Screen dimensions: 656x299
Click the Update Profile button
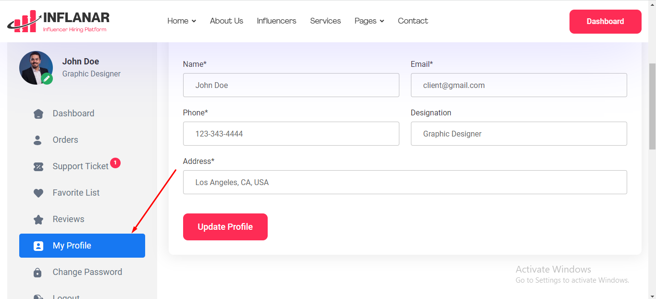point(225,227)
